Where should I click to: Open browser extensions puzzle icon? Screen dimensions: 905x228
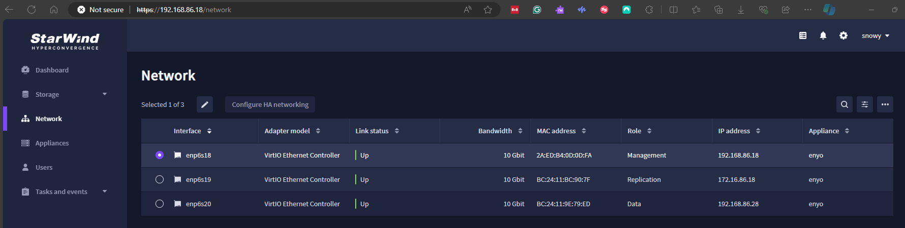coord(649,10)
